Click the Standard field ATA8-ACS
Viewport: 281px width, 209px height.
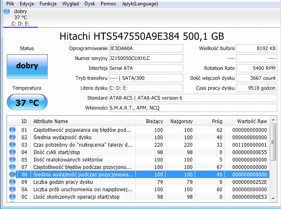(x=193, y=98)
